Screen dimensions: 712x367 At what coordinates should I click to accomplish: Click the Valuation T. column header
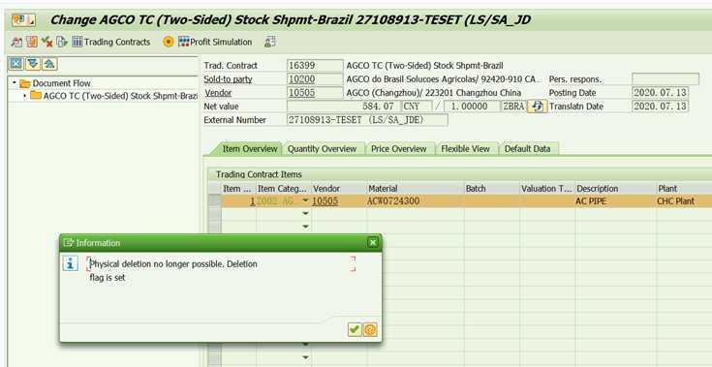point(546,188)
